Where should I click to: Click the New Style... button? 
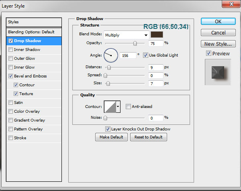[x=218, y=44]
